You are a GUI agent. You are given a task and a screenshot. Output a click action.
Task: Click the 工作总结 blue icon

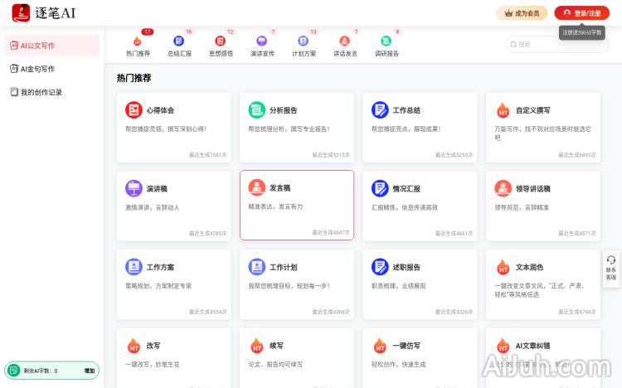[x=380, y=110]
